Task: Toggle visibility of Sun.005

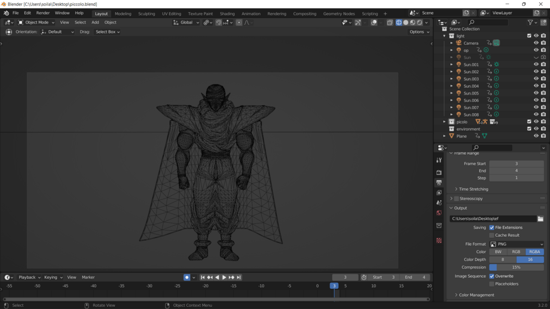Action: click(536, 93)
